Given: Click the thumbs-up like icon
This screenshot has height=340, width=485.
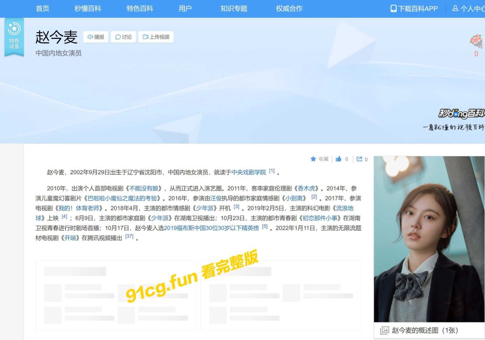Looking at the screenshot, I should click(339, 159).
